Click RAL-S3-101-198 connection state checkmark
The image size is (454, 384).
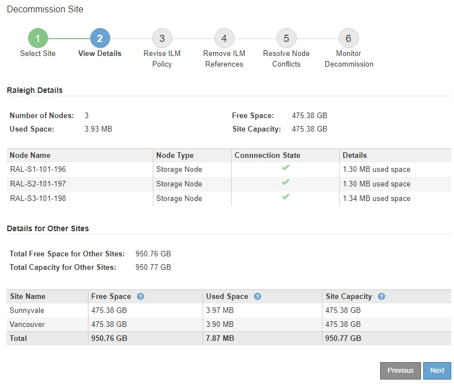click(285, 197)
